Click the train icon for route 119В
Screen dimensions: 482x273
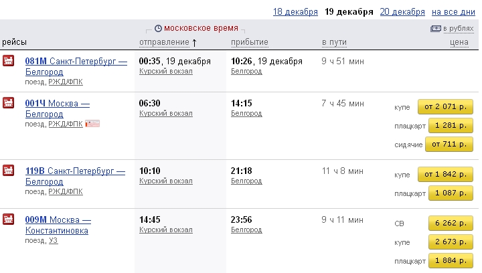point(8,170)
